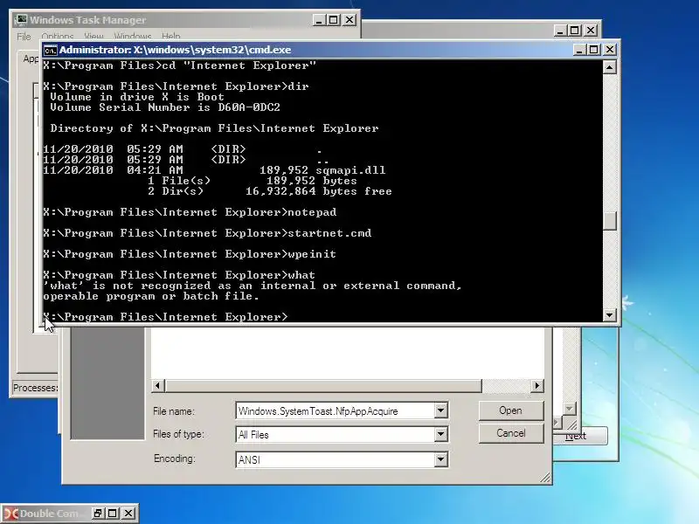Image resolution: width=699 pixels, height=524 pixels.
Task: Maximize the cmd.exe window
Action: click(594, 50)
